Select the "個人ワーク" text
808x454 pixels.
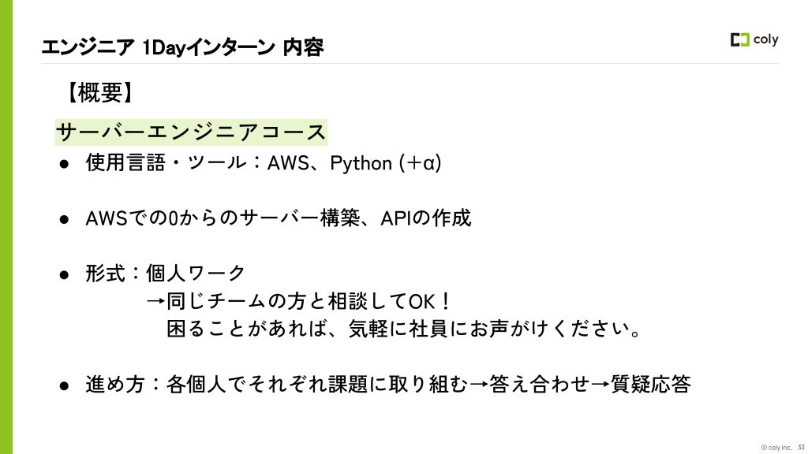pyautogui.click(x=196, y=274)
